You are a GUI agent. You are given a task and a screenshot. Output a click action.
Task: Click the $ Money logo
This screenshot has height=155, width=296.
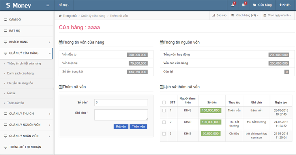[x=19, y=5]
